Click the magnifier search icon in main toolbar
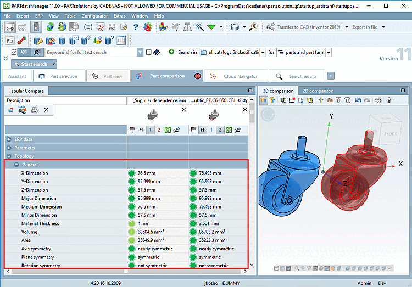Screen dimensions: 412x287 coord(253,27)
